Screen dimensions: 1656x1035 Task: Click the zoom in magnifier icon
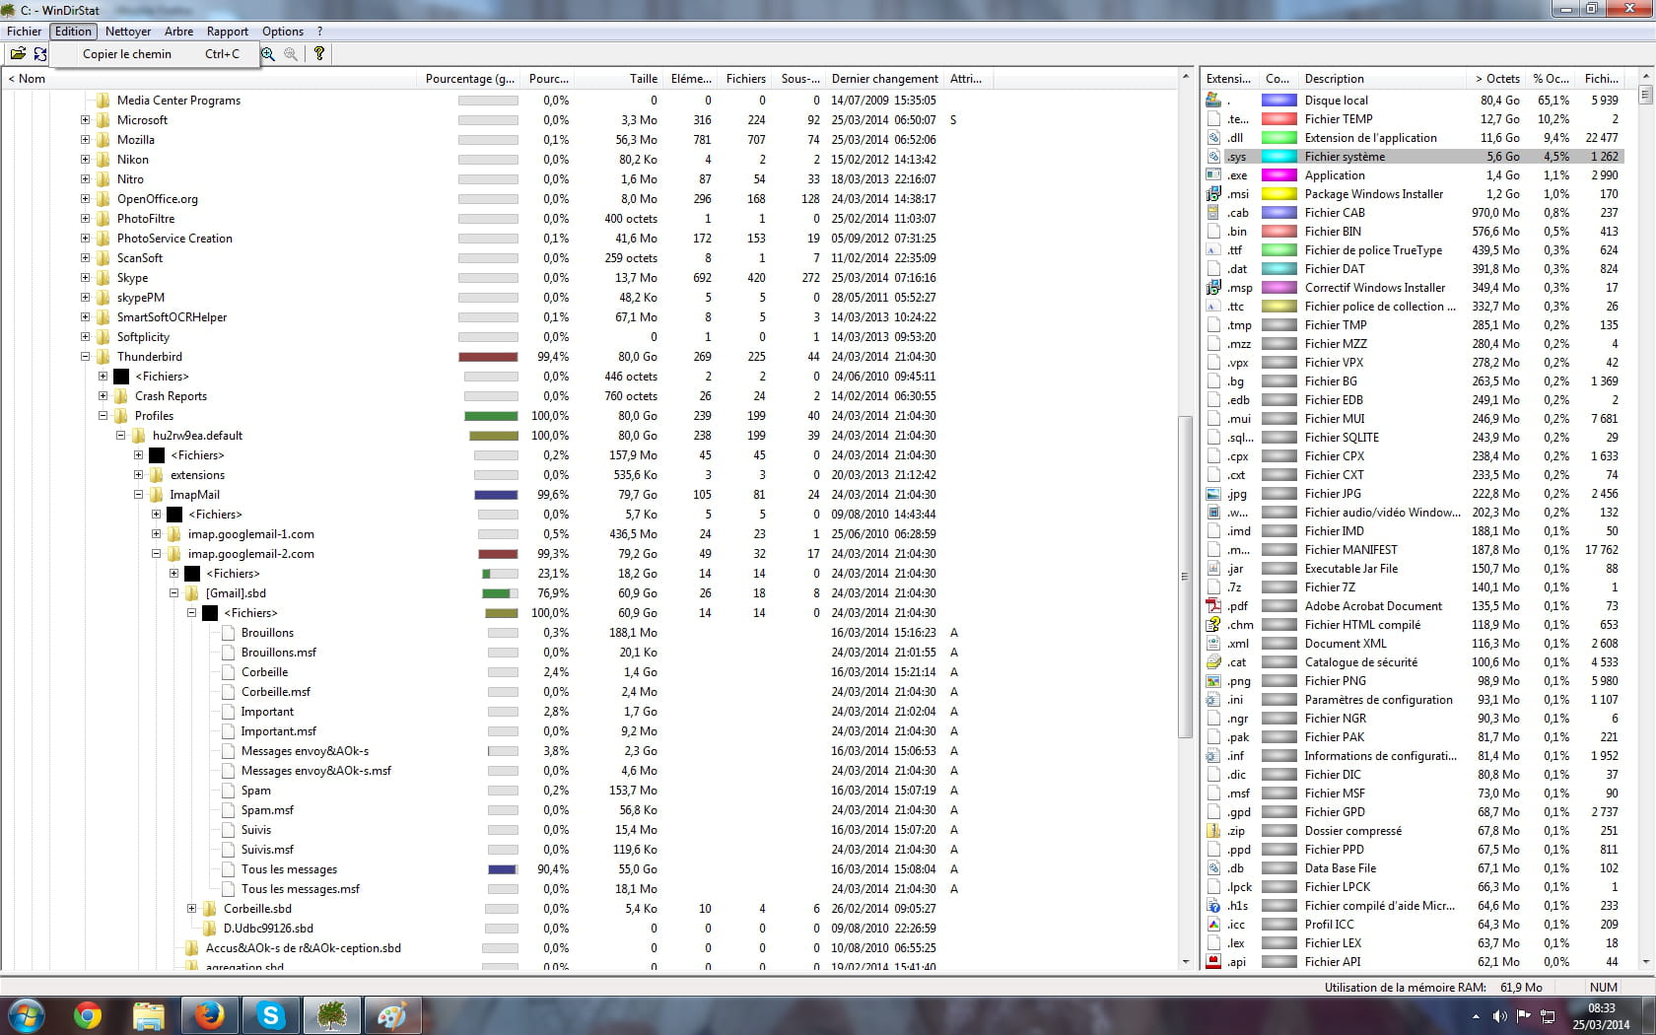268,54
